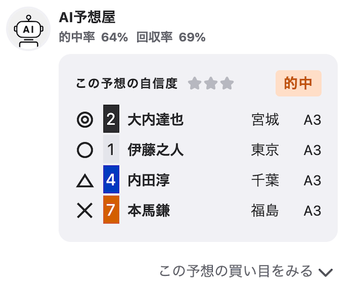Select rider 伊藤之人

[155, 150]
